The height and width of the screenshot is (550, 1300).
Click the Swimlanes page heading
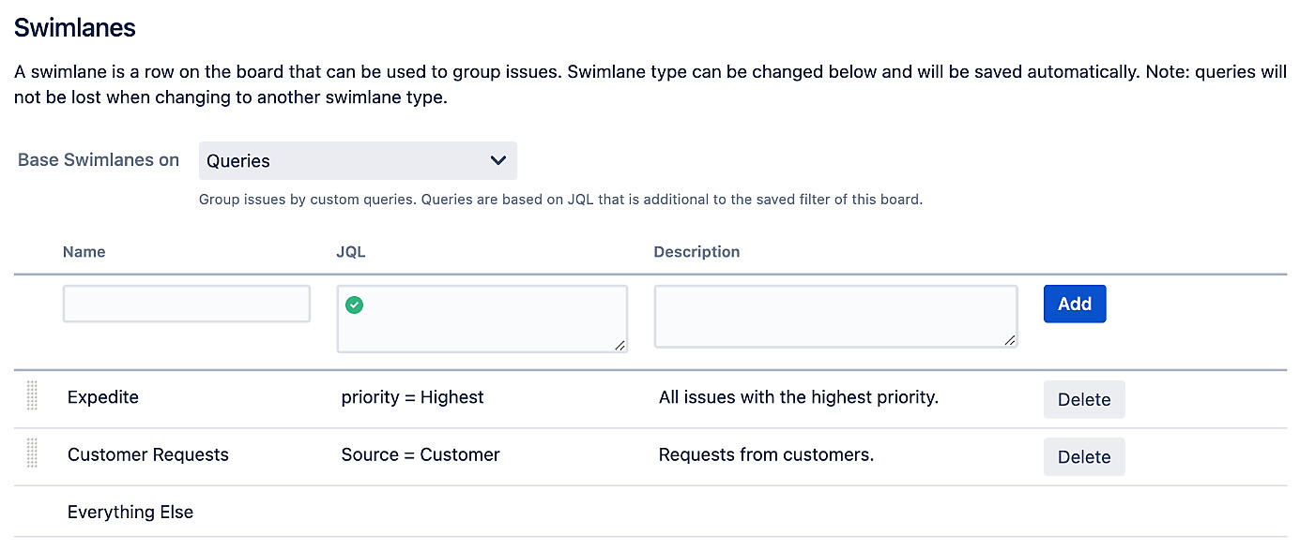coord(74,27)
